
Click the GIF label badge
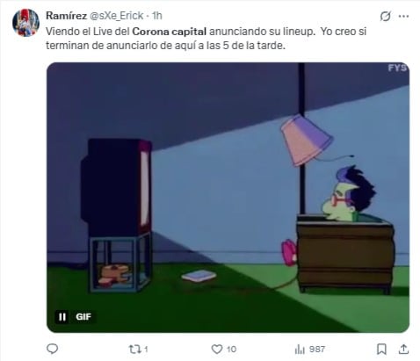coord(83,316)
